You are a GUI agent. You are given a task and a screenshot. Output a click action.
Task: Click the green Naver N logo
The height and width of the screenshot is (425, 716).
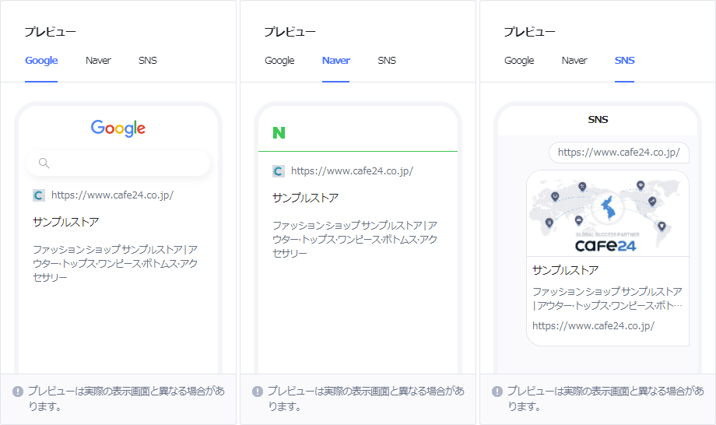point(279,133)
